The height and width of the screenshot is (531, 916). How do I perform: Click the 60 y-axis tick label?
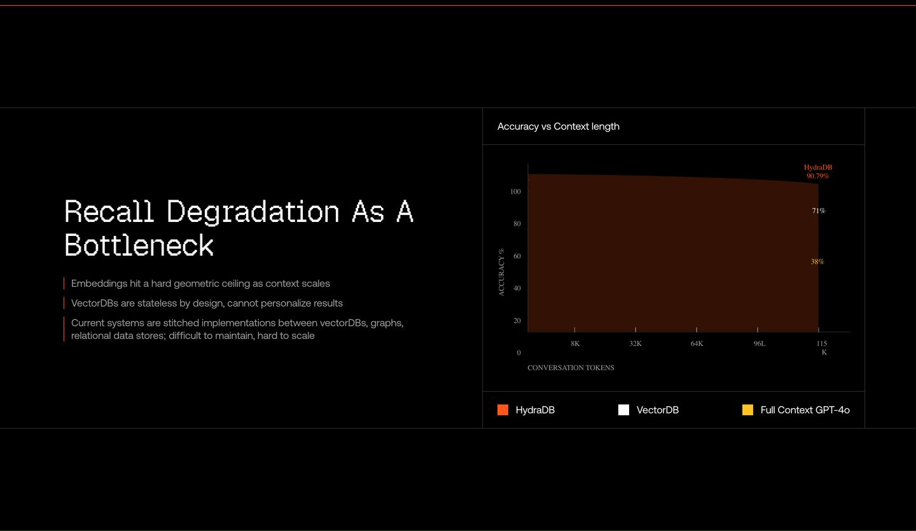[517, 256]
